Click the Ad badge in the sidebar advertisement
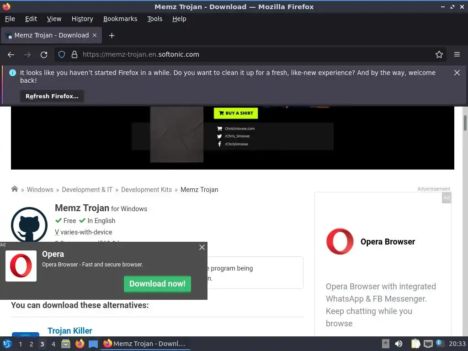This screenshot has height=351, width=468. (446, 197)
